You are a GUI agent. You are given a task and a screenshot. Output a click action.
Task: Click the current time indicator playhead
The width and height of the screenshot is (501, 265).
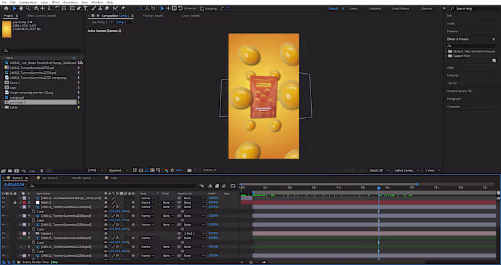pyautogui.click(x=379, y=189)
